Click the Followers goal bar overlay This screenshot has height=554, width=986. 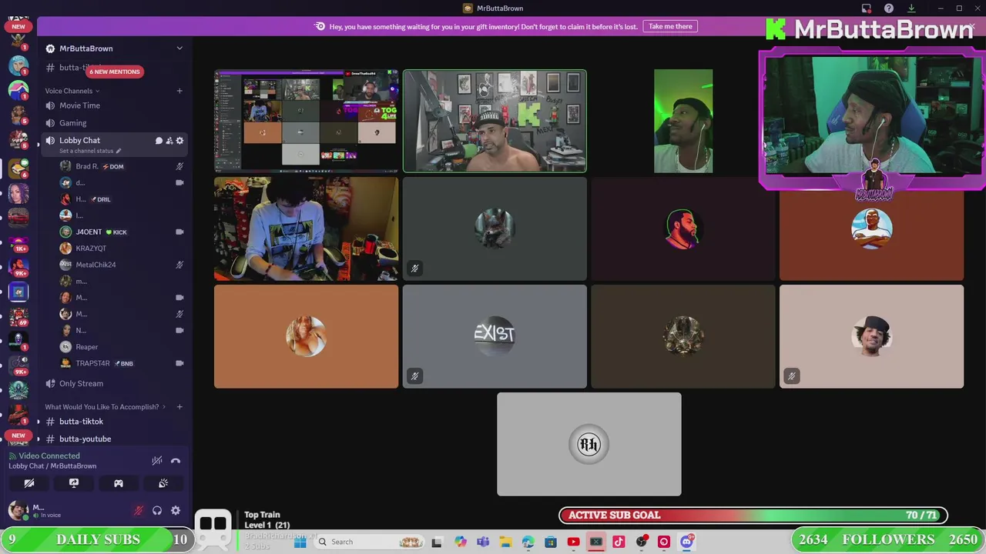(887, 539)
